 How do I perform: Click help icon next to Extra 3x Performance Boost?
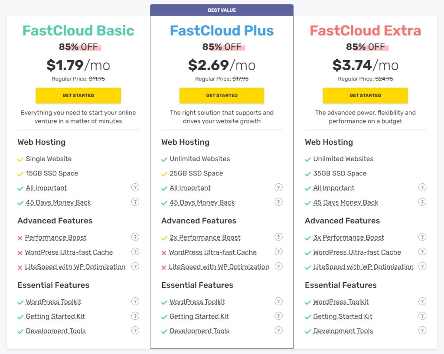(x=422, y=237)
